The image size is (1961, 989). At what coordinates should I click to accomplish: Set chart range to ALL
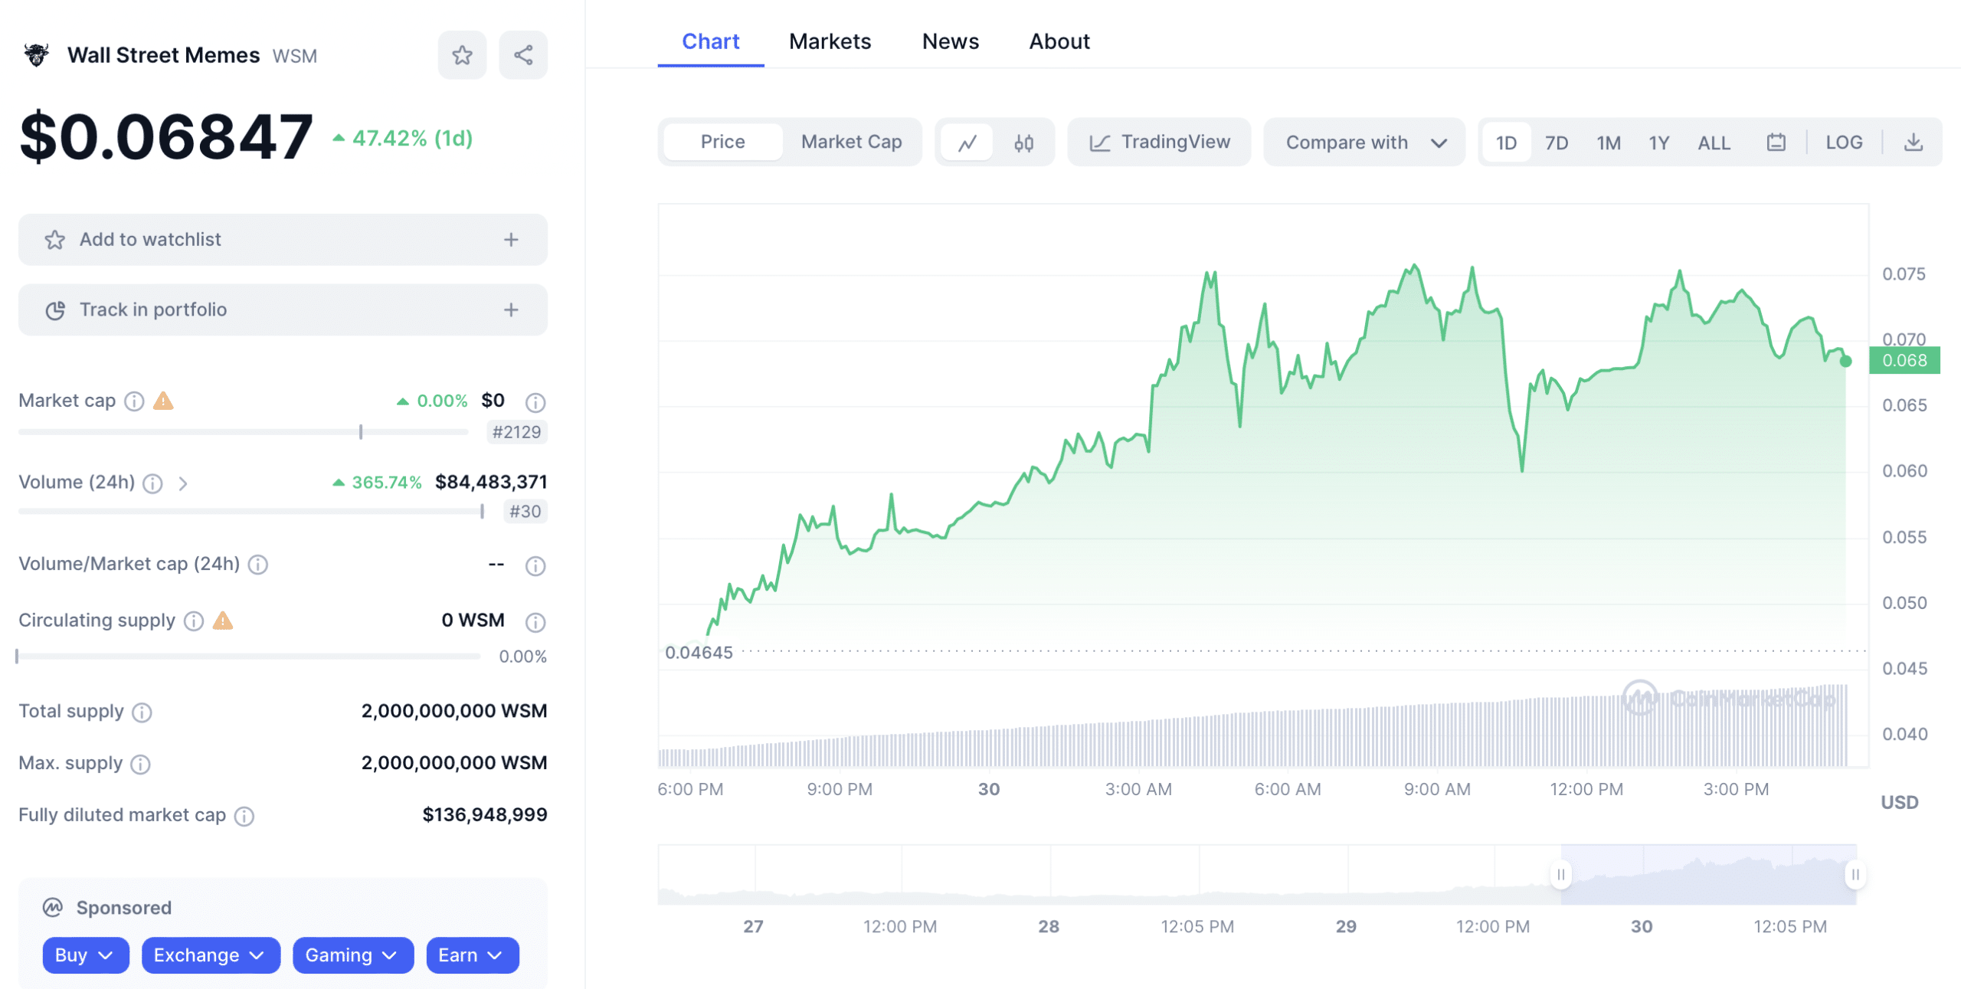(x=1714, y=142)
